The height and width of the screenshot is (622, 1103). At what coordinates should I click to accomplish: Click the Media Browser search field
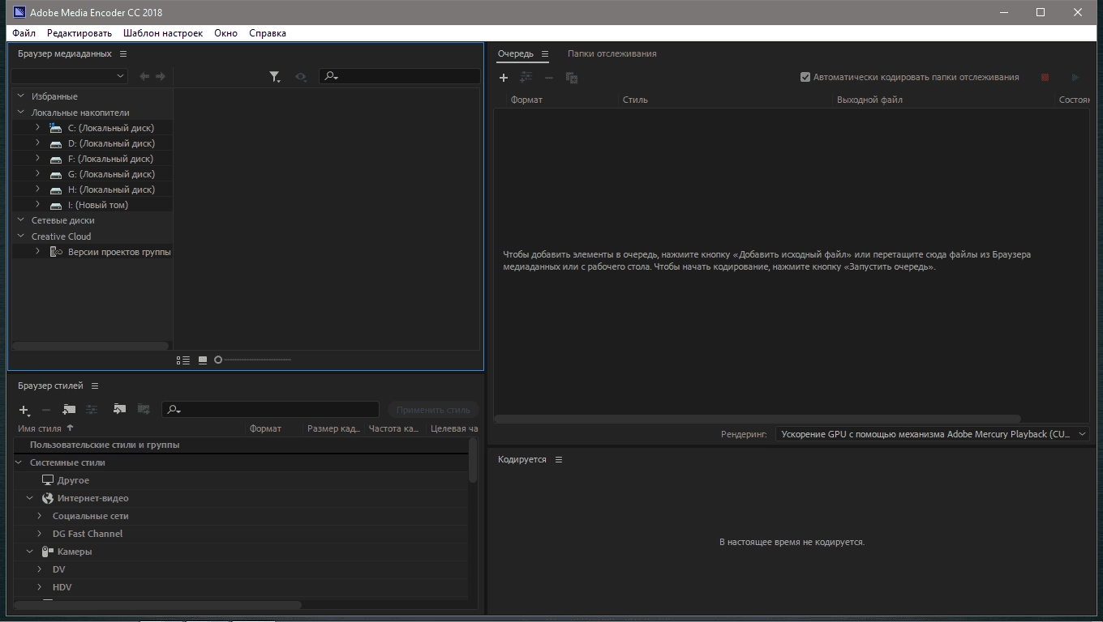[400, 76]
